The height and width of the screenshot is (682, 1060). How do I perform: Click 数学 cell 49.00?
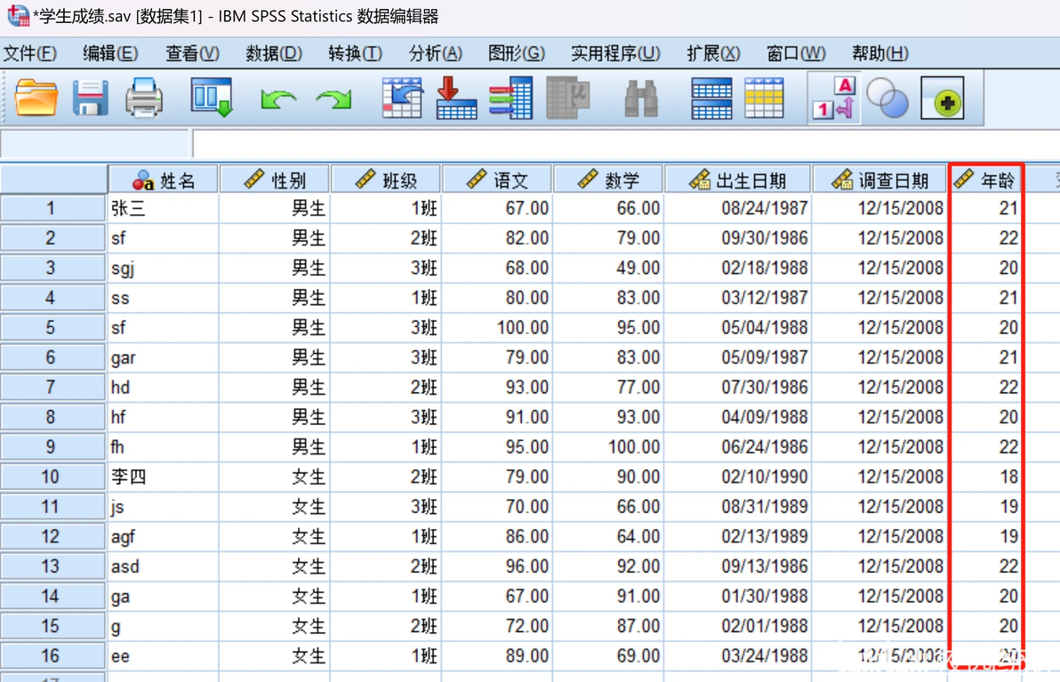[x=607, y=269]
